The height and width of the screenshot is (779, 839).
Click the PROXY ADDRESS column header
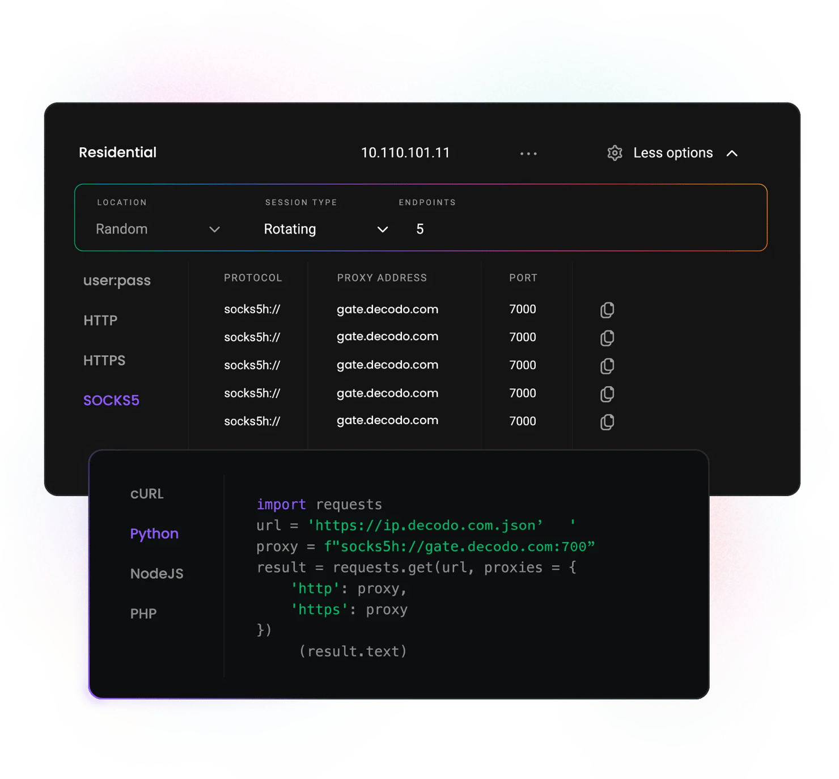pyautogui.click(x=382, y=278)
